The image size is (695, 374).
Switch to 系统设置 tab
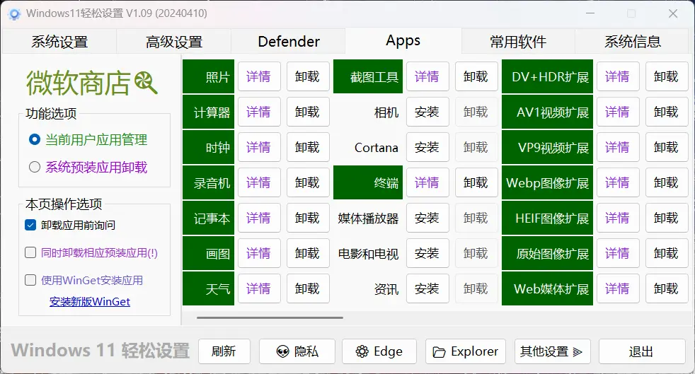[59, 42]
